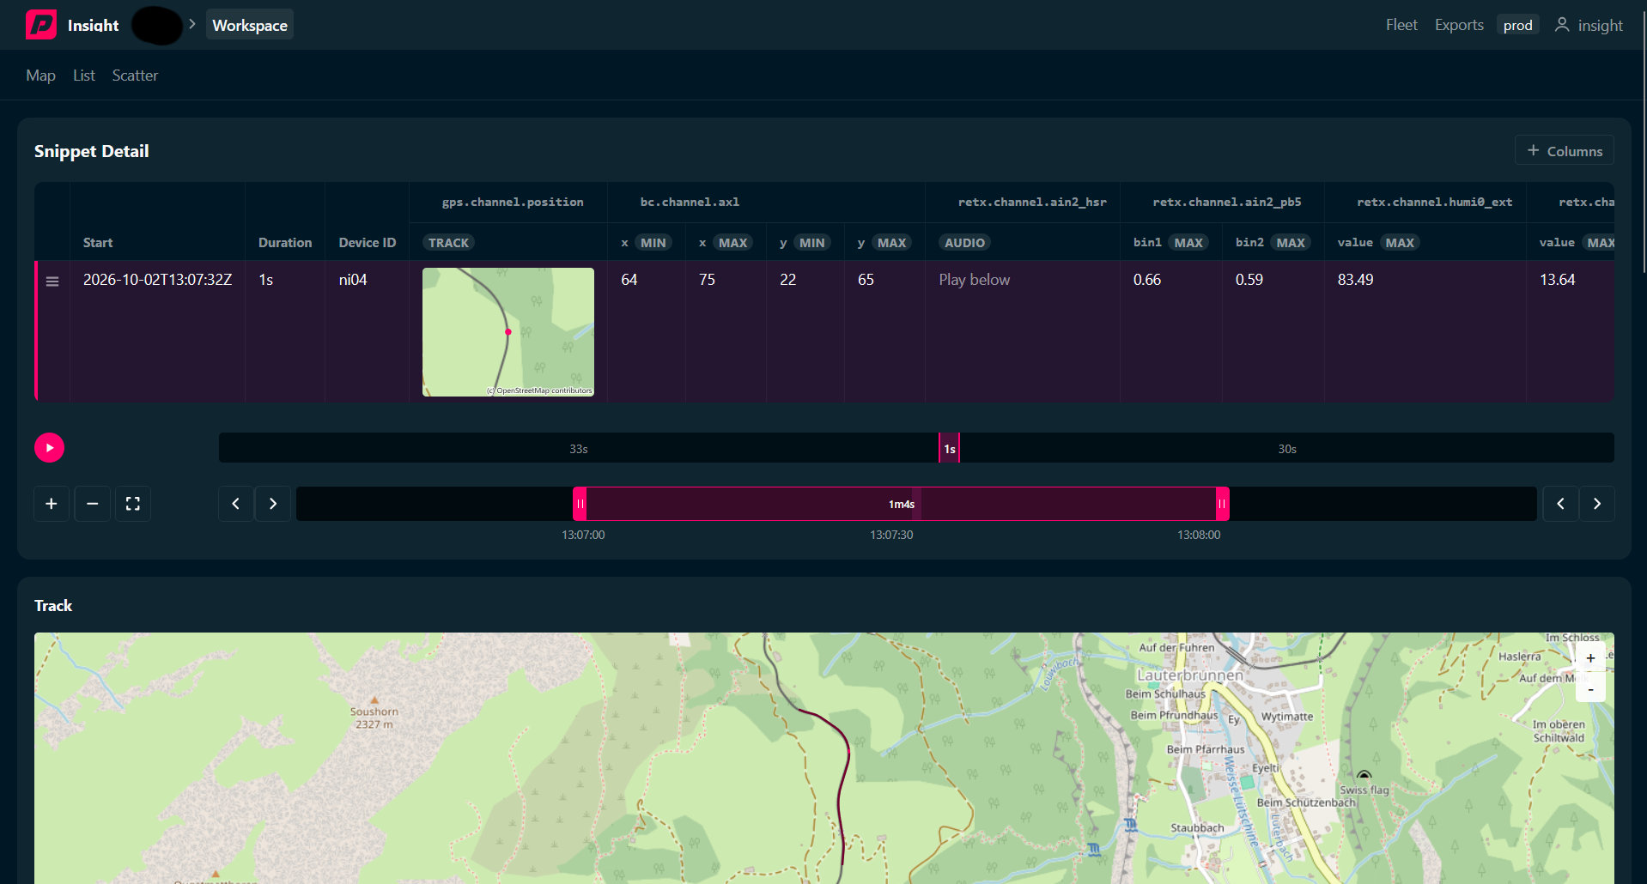This screenshot has height=884, width=1647.
Task: Change the x MAX aggregation tag
Action: coord(732,243)
